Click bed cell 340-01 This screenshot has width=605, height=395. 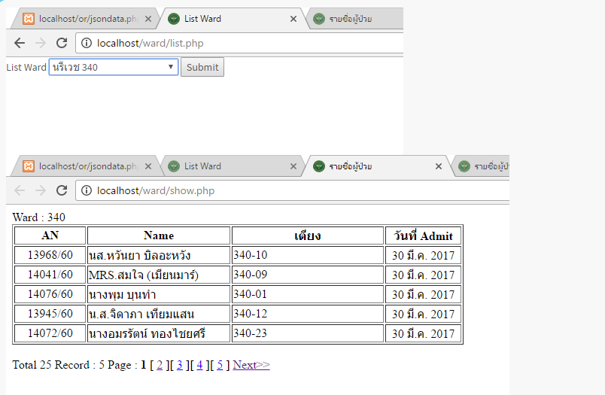click(x=308, y=294)
